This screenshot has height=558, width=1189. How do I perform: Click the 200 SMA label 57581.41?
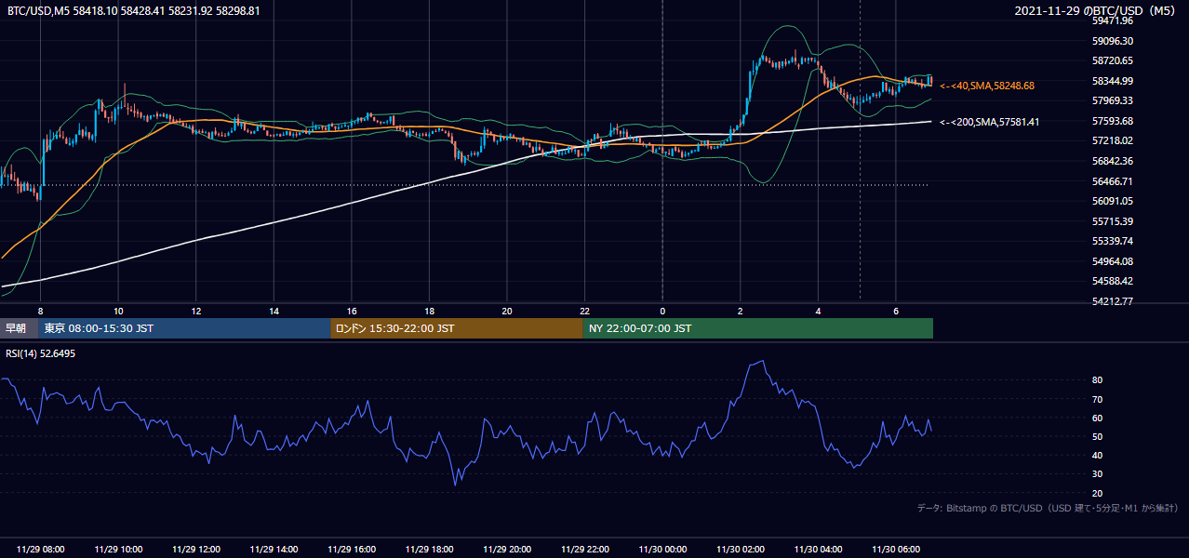(x=990, y=122)
